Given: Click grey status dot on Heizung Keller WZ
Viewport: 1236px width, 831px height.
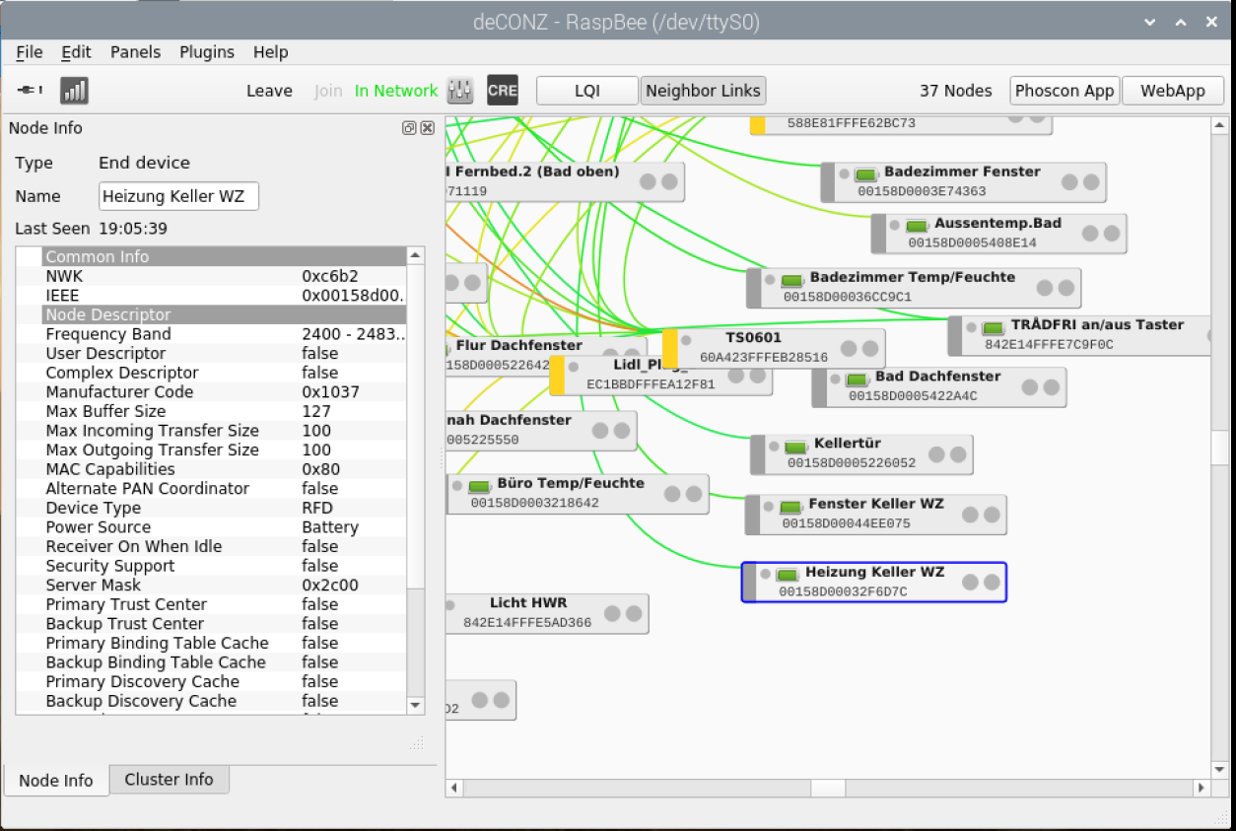Looking at the screenshot, I should point(764,574).
